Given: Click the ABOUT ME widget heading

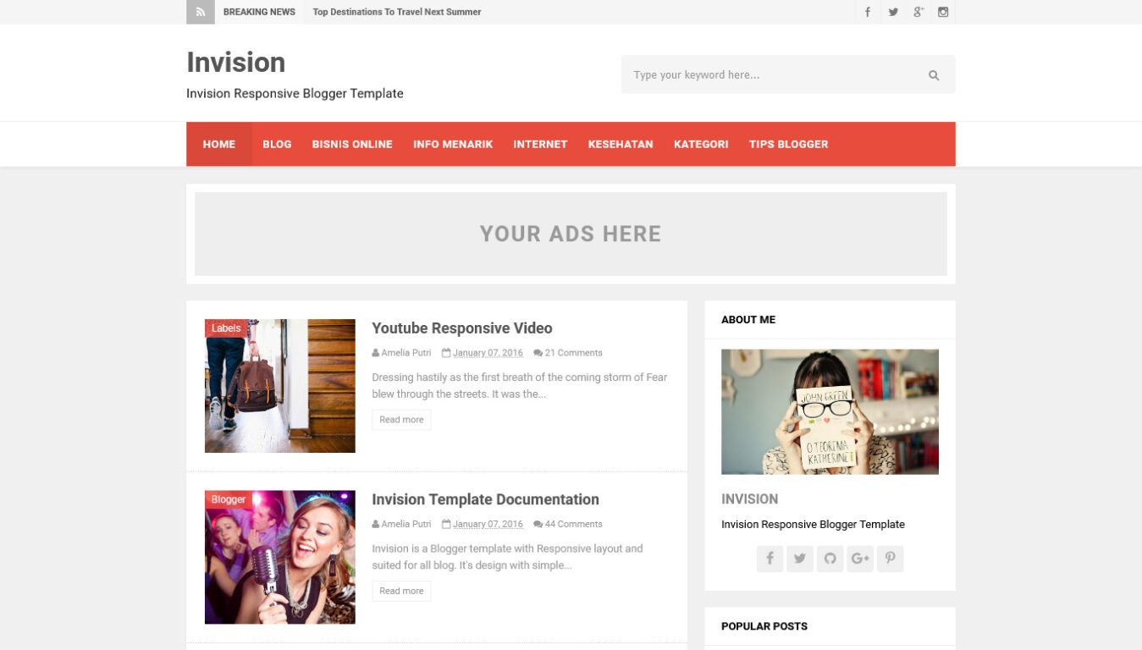Looking at the screenshot, I should (x=748, y=320).
